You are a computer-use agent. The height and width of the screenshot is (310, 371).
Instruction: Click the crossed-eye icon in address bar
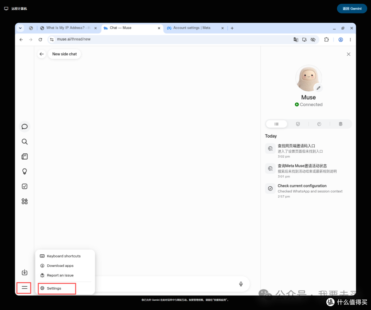(313, 39)
